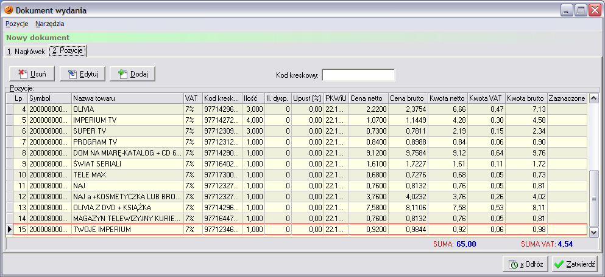Click the Cena netto column header
605x277 pixels.
369,98
